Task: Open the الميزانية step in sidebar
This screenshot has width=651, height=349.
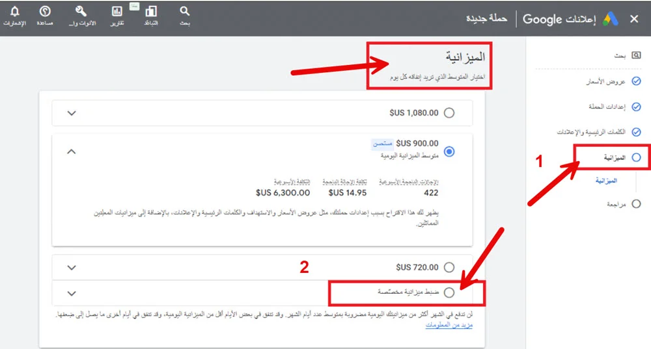Action: pyautogui.click(x=615, y=157)
